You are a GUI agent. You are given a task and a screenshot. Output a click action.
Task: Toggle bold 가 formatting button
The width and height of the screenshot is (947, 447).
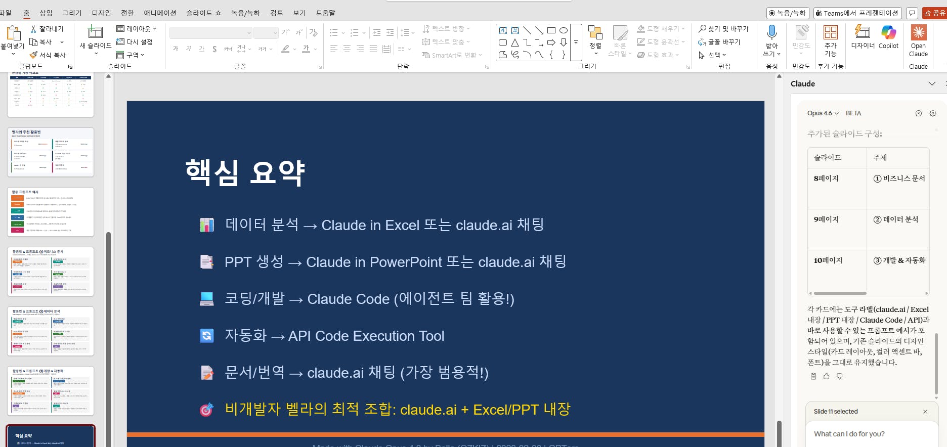pos(176,49)
